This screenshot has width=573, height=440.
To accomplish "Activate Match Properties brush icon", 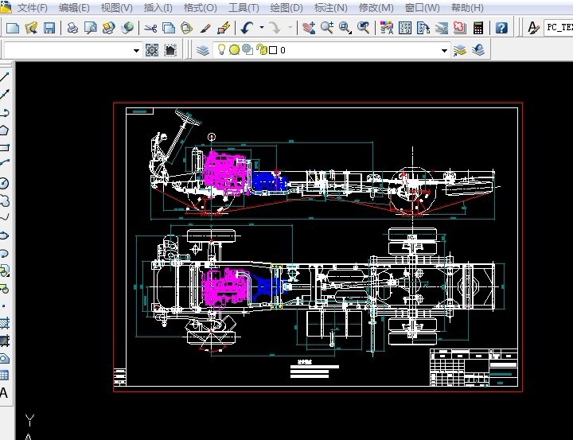I will pyautogui.click(x=205, y=28).
